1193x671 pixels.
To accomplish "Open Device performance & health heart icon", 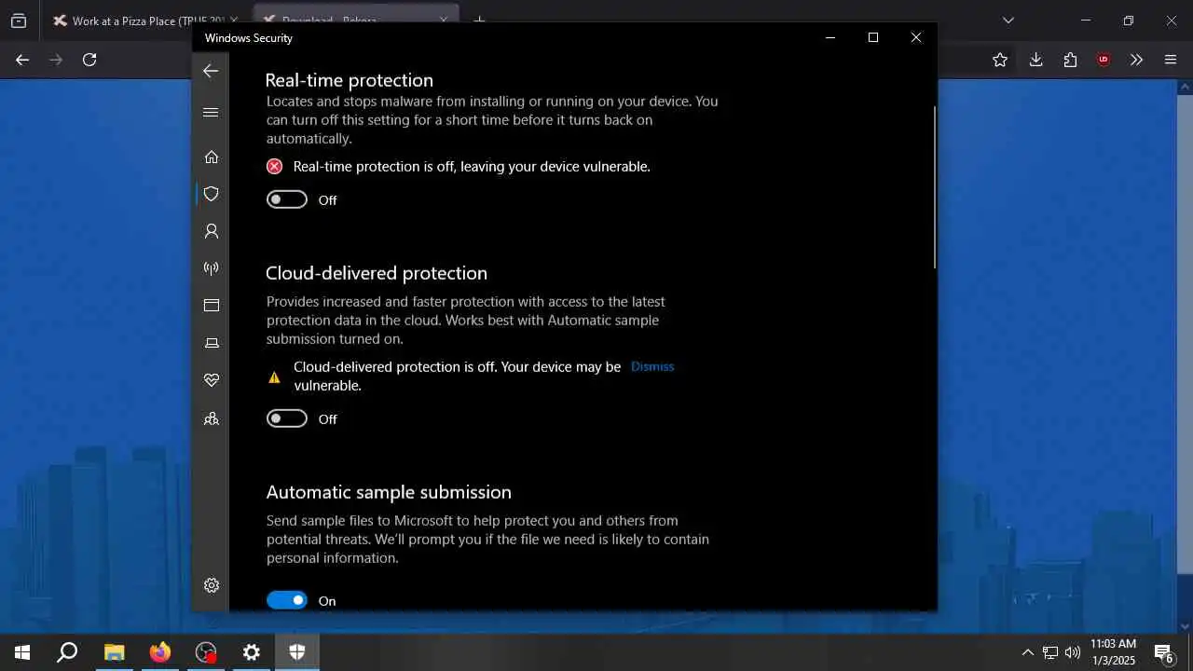I will click(212, 380).
